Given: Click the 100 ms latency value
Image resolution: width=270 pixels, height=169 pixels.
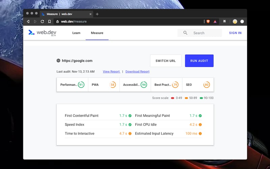Looking at the screenshot, I should (x=191, y=134).
